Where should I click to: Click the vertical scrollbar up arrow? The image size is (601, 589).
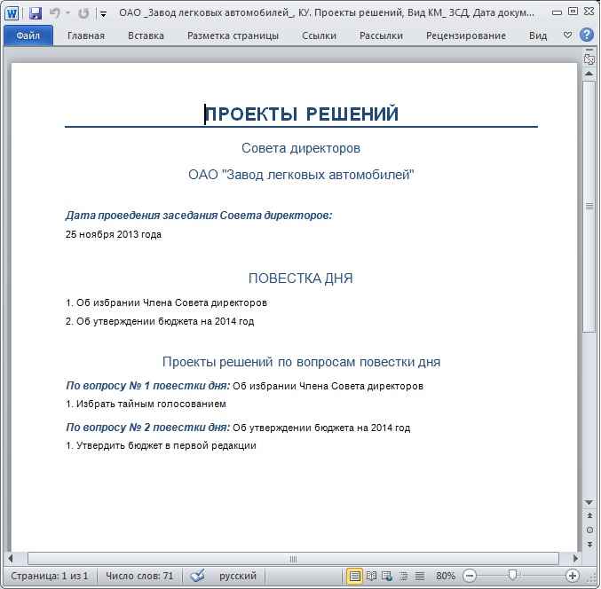tap(589, 74)
